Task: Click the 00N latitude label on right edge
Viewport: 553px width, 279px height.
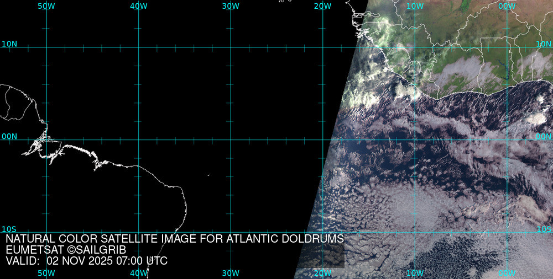Action: pos(544,136)
